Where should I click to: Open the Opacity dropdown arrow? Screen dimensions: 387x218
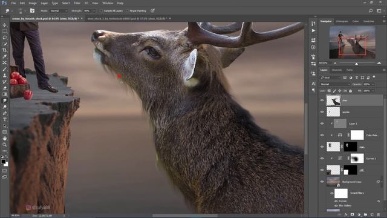point(373,84)
